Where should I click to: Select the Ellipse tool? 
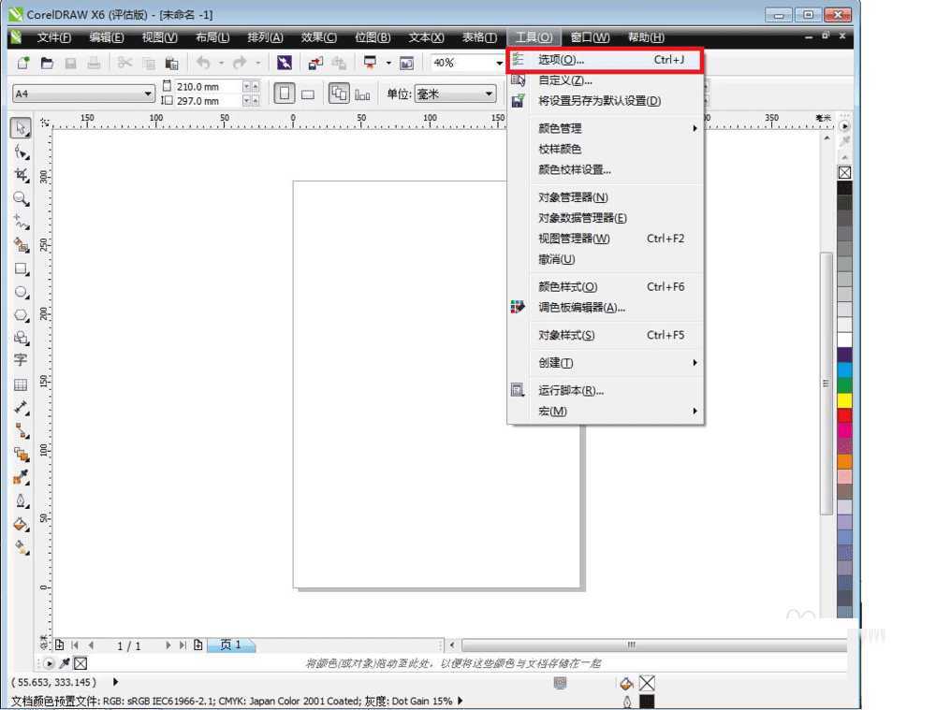point(21,292)
